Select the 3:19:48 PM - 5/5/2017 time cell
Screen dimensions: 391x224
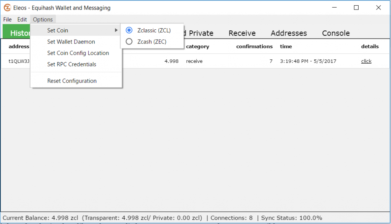pos(308,61)
